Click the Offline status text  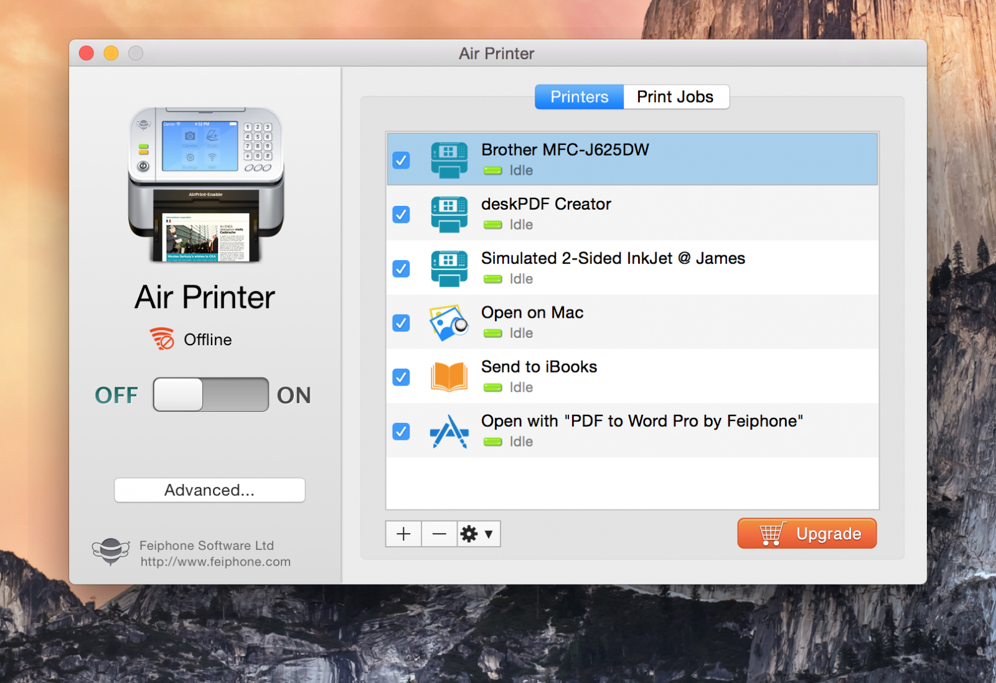208,340
